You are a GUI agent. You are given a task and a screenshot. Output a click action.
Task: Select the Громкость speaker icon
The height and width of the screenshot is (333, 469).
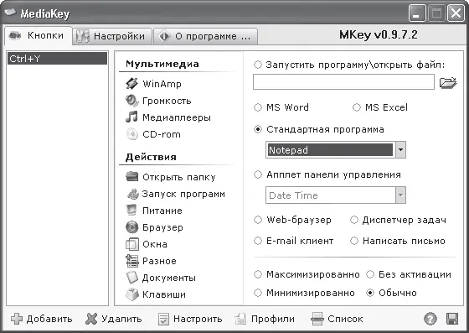[131, 101]
